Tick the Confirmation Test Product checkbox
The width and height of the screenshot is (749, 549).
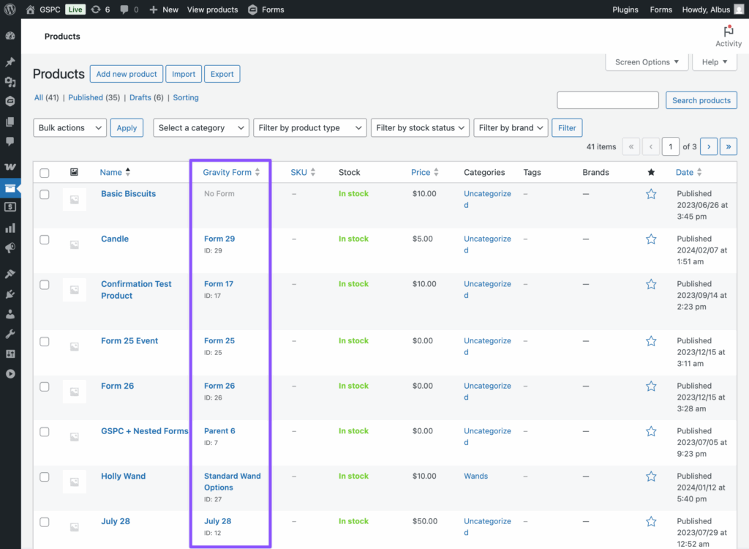click(x=45, y=285)
